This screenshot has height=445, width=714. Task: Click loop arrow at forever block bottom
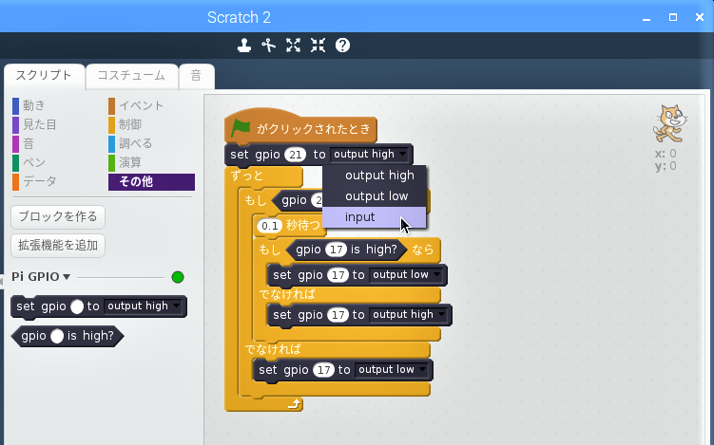295,403
